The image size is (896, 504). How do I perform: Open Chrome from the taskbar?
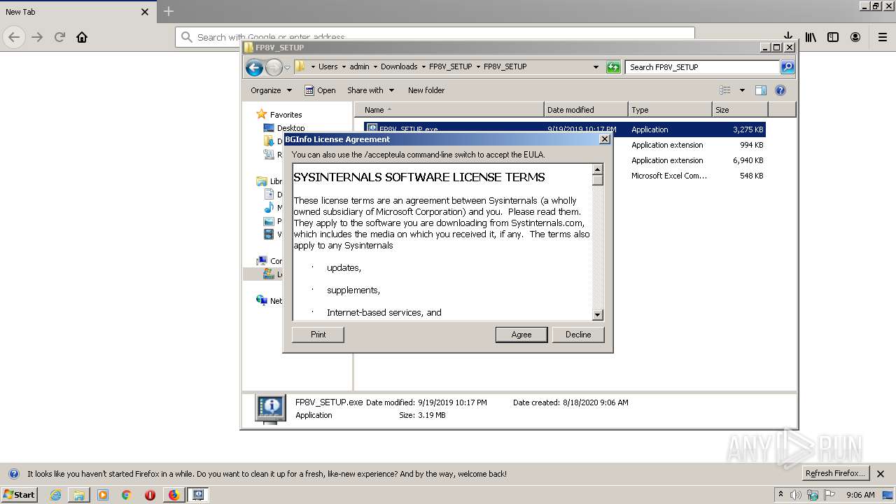(127, 495)
